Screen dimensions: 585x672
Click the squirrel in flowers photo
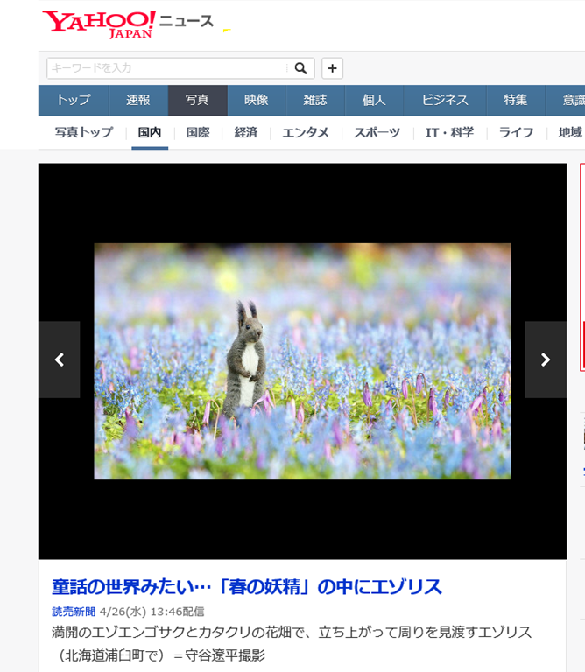(302, 360)
